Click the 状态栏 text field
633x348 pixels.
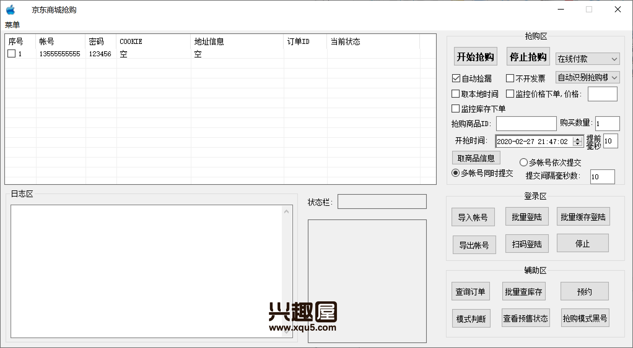382,202
